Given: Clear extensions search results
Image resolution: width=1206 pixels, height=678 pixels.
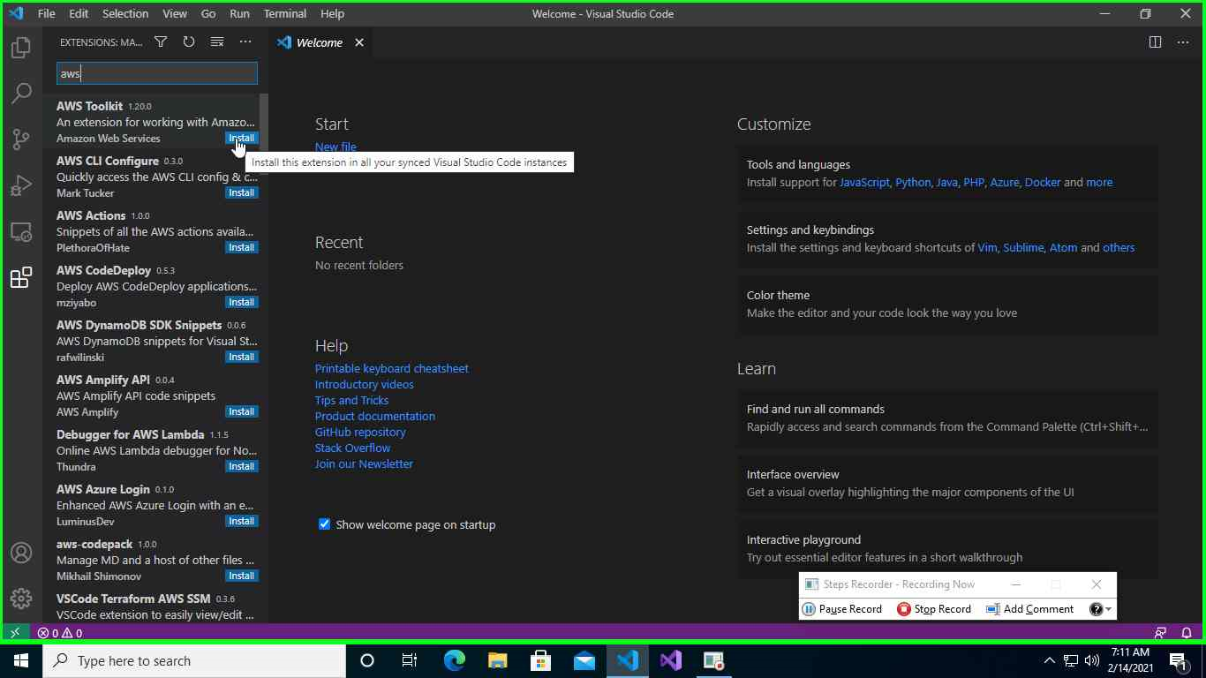Looking at the screenshot, I should pos(217,42).
